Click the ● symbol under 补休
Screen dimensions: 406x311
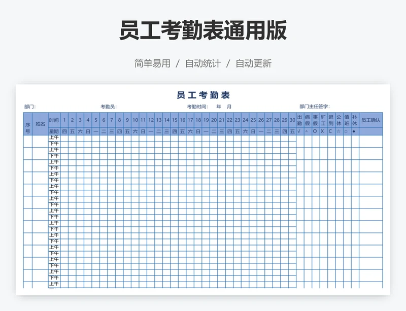(x=354, y=131)
